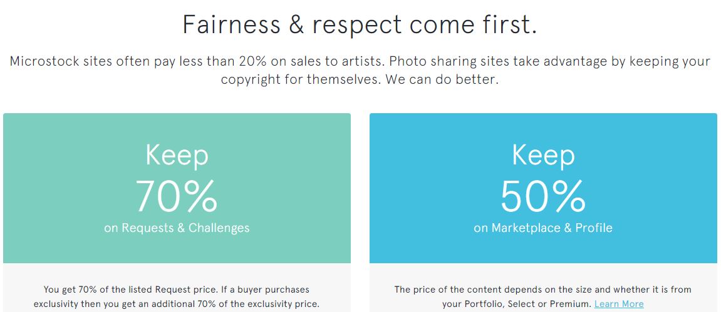The image size is (721, 312).
Task: Click 'on Marketplace & Profile' caption
Action: coord(543,228)
